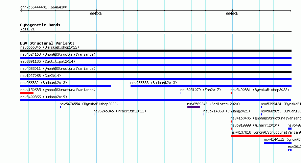Viewport: 301px width, 163px height.
Task: Click nsv3400366 (Audano2019) label
Action: click(44, 97)
